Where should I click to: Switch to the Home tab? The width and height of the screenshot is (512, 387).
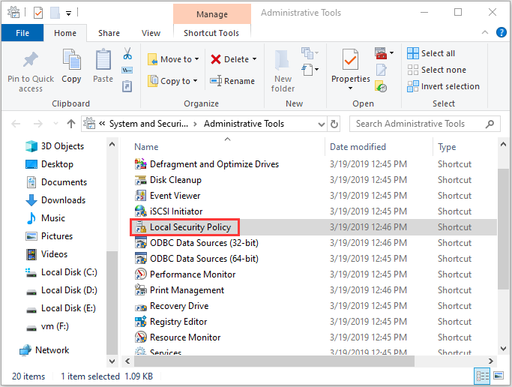pyautogui.click(x=65, y=33)
